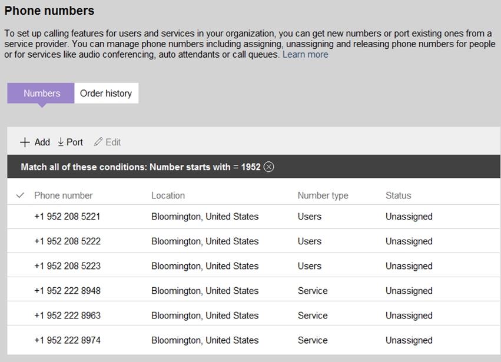This screenshot has width=501, height=362.
Task: Select service number +1 952 222 8974
Action: point(67,340)
